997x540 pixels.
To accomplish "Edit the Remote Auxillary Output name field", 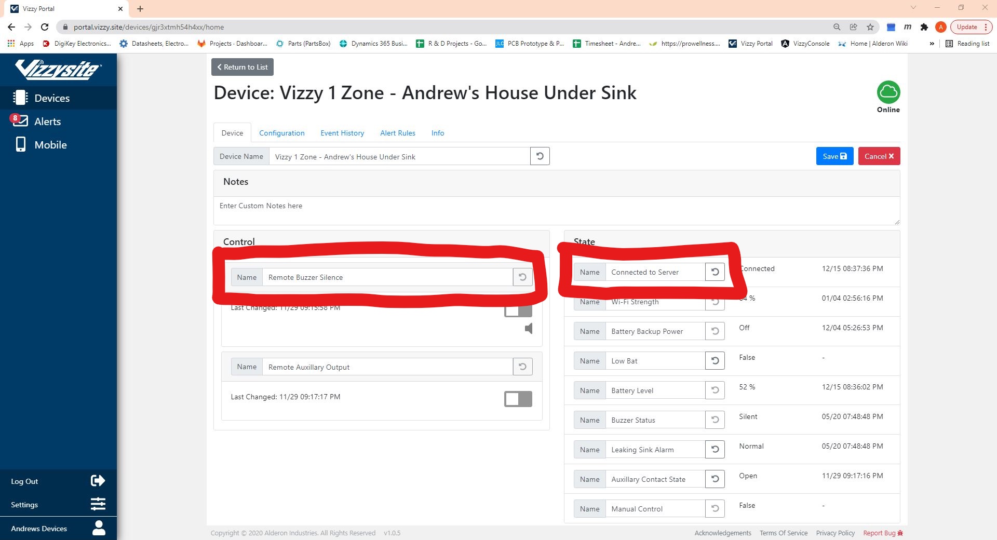I will 387,367.
